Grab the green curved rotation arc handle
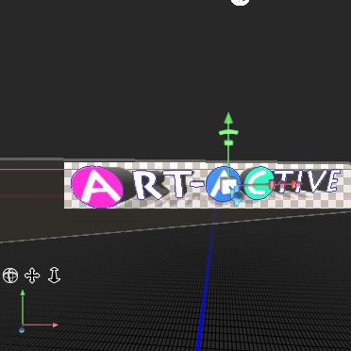Screen dimensions: 351x351 point(228,132)
